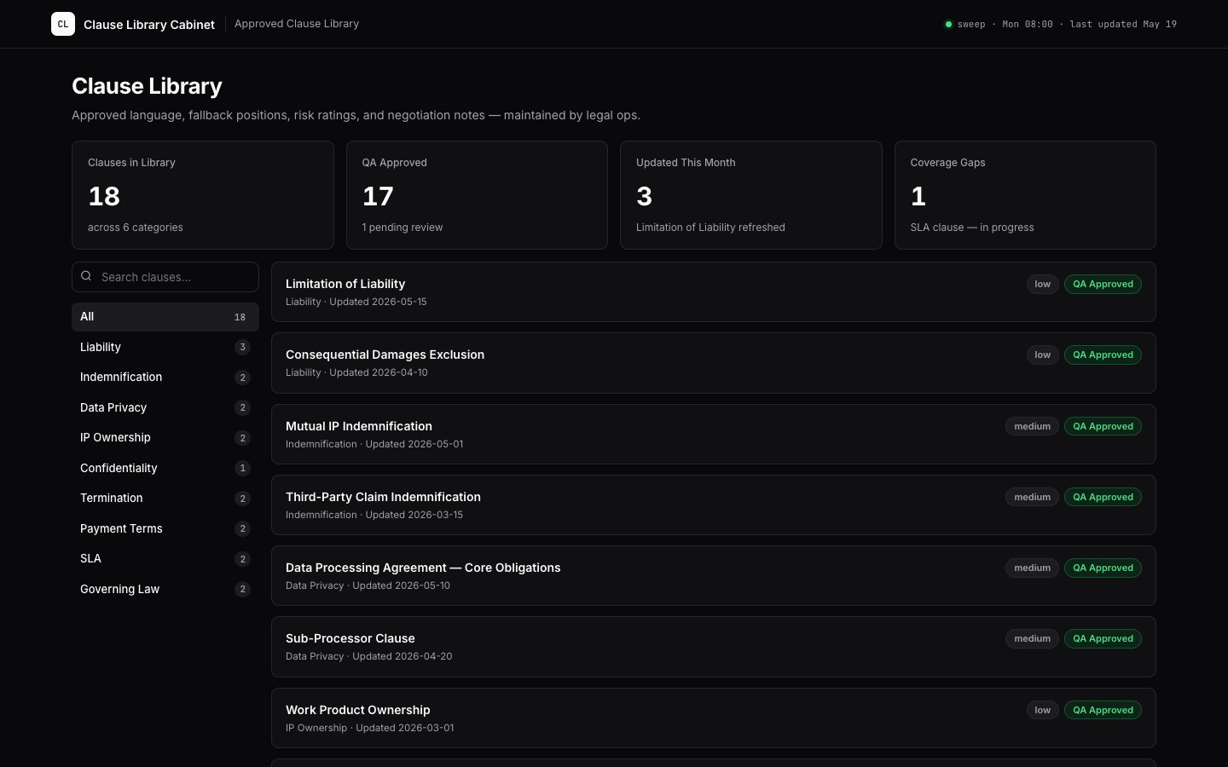The height and width of the screenshot is (767, 1228).
Task: Open the Work Product Ownership clause
Action: pos(713,718)
